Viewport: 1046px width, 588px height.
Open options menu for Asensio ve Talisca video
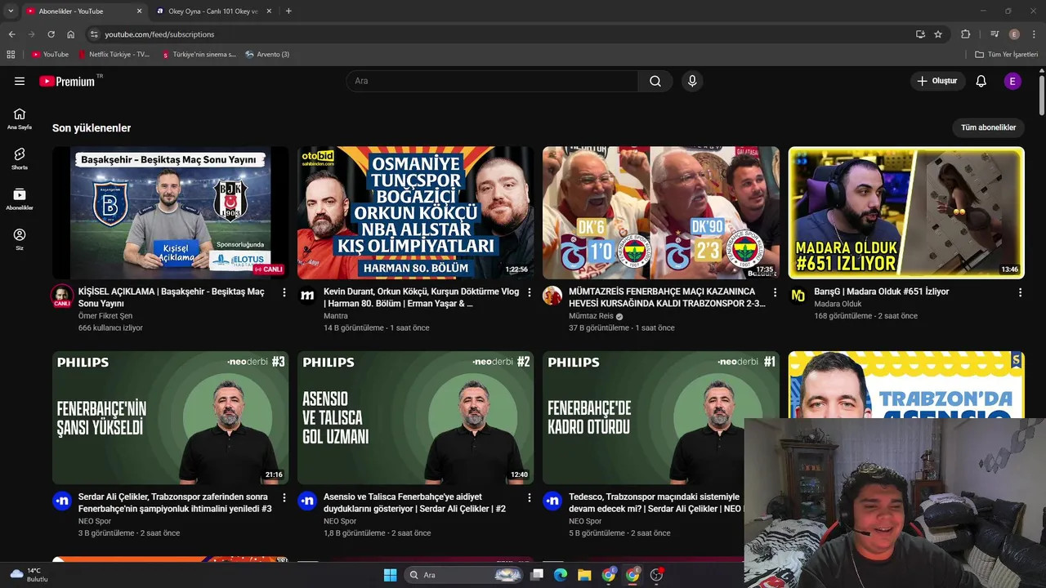530,497
